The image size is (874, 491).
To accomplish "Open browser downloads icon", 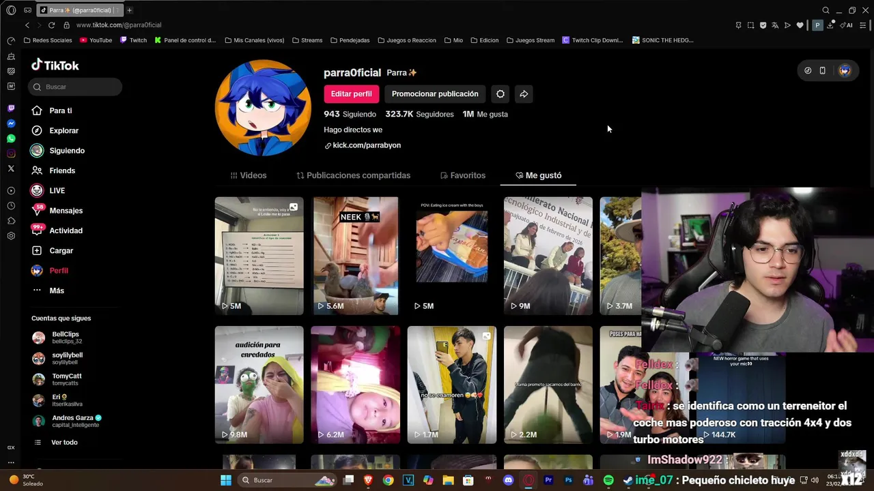I will (830, 25).
